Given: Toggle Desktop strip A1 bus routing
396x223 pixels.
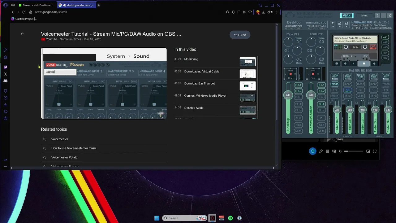Looking at the screenshot, I should click(298, 85).
